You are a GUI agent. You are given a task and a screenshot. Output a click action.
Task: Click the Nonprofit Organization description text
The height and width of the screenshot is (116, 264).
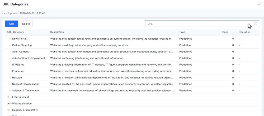pos(112,84)
